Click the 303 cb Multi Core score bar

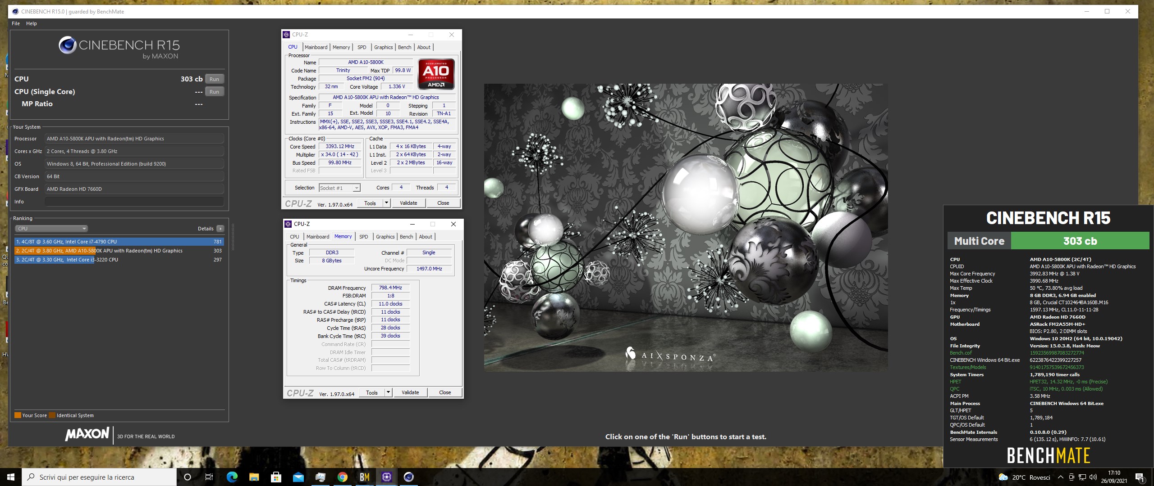pos(1080,241)
